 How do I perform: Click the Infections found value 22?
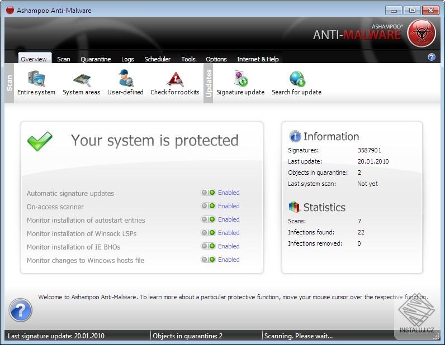coord(361,232)
